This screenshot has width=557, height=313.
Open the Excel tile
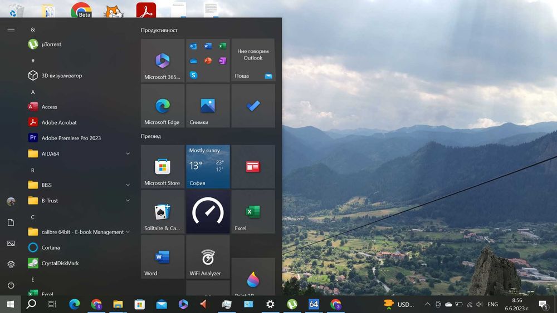(253, 212)
